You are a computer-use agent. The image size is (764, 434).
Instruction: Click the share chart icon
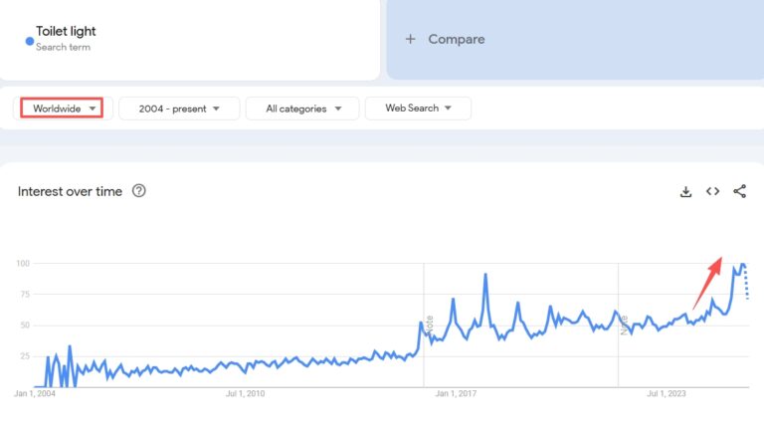click(x=739, y=192)
